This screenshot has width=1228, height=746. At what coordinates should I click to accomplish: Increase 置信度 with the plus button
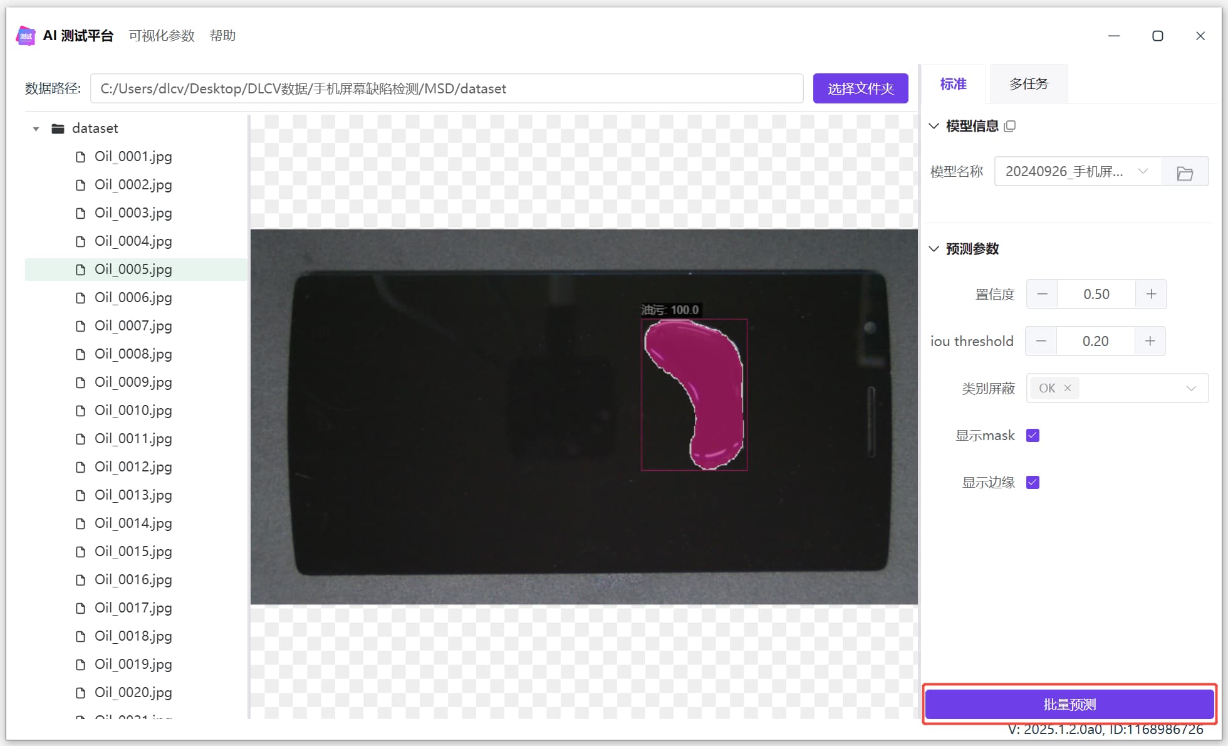point(1151,294)
